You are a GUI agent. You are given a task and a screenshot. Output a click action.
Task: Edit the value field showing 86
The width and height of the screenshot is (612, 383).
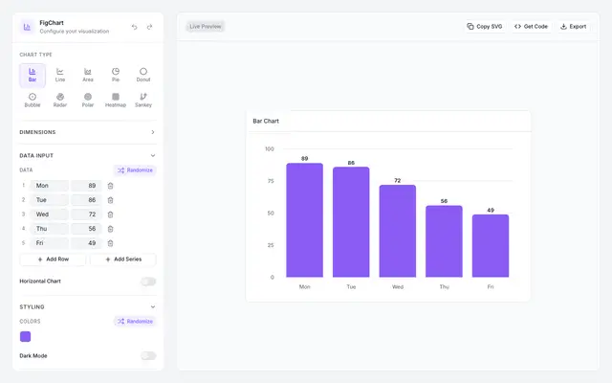pyautogui.click(x=86, y=200)
